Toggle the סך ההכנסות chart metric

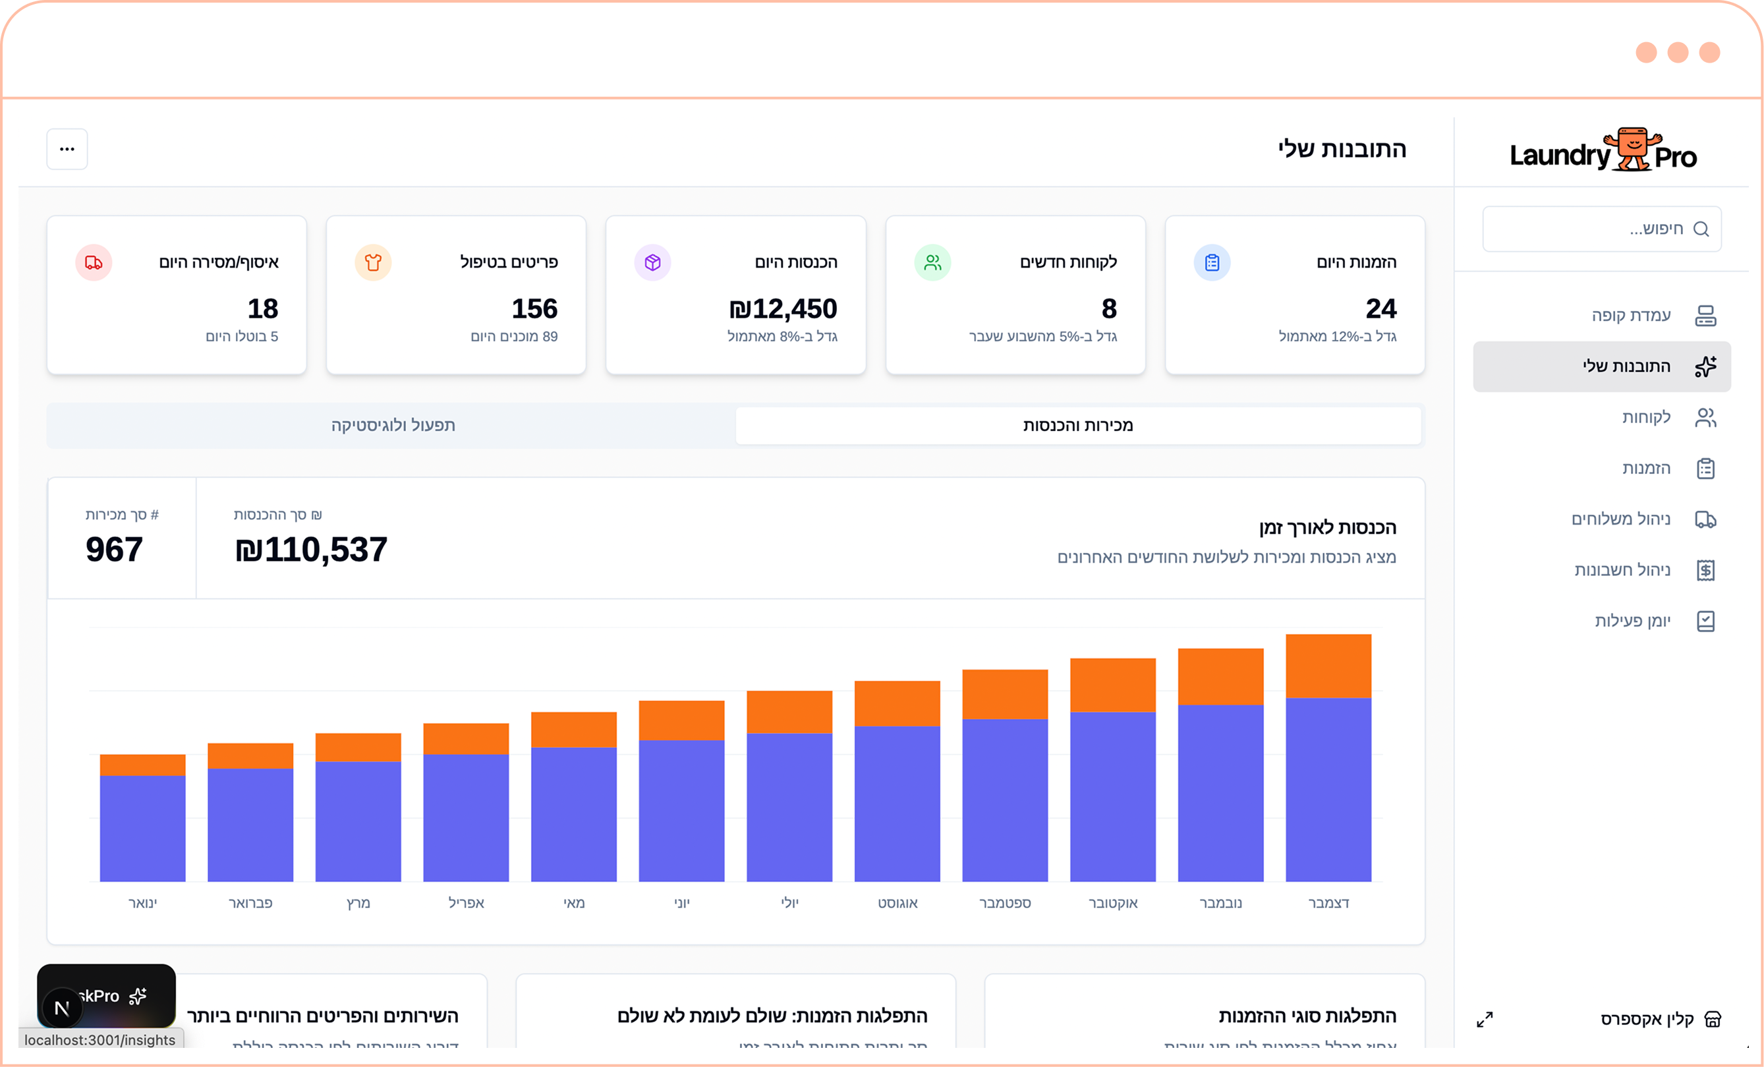312,538
